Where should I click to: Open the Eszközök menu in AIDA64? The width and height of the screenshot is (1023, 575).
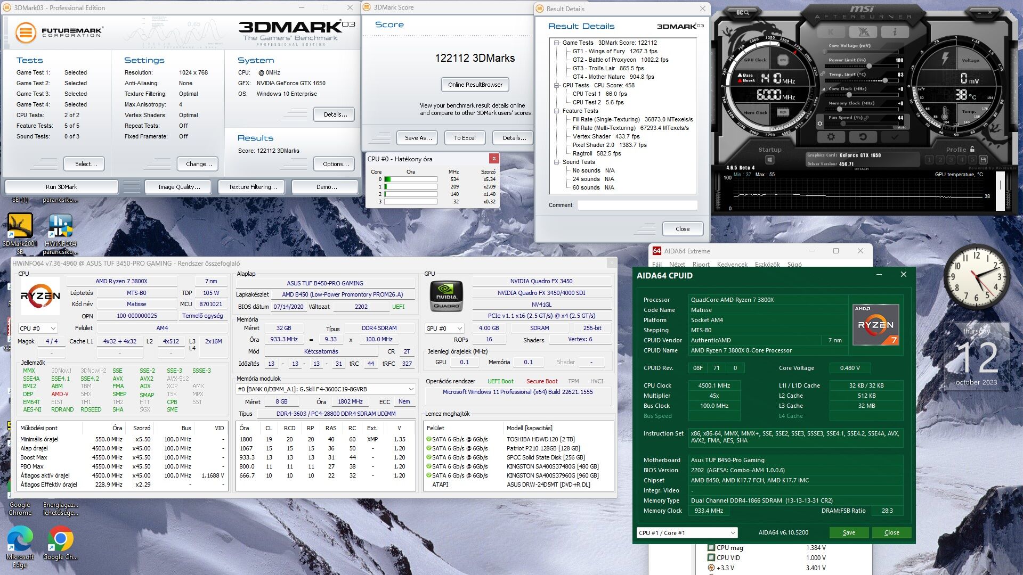tap(767, 264)
